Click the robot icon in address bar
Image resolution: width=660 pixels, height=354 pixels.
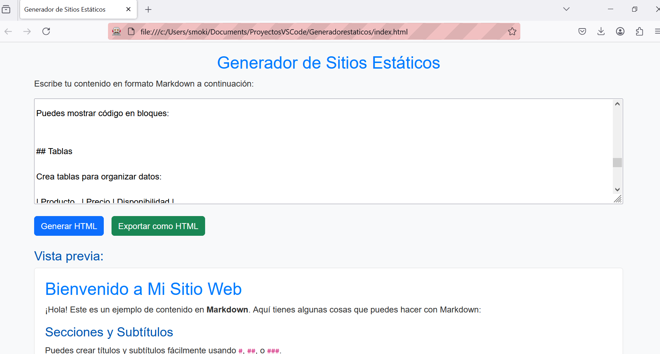point(116,32)
